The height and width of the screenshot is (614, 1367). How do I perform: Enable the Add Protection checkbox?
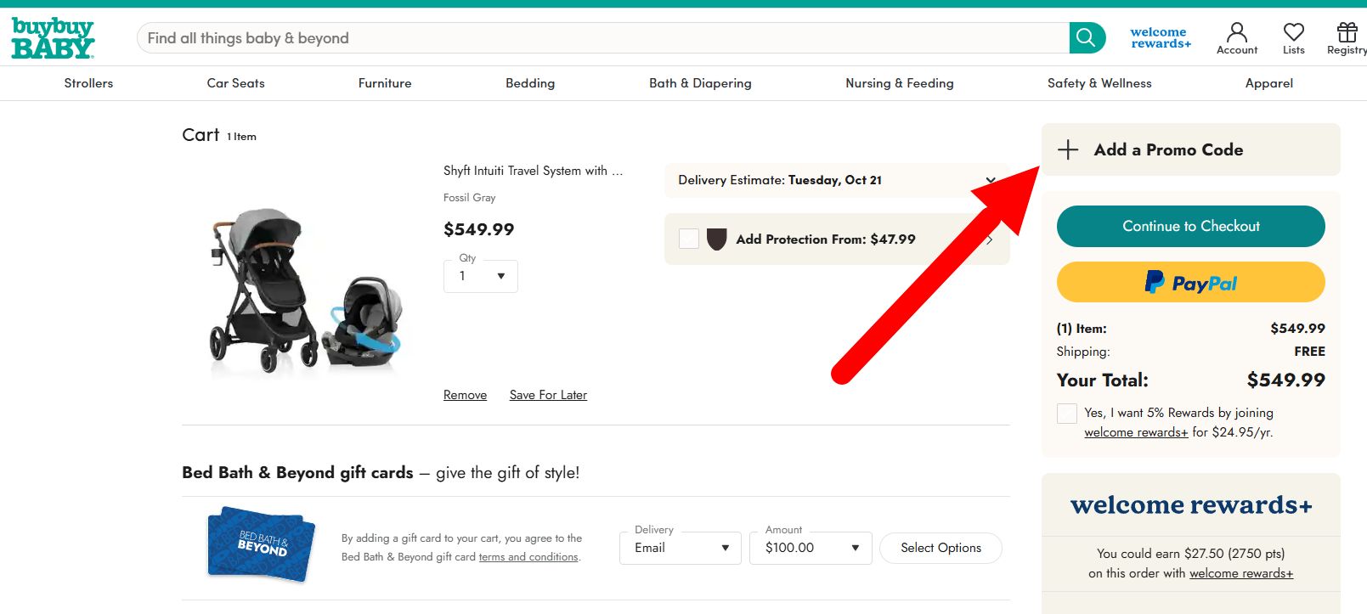tap(688, 239)
